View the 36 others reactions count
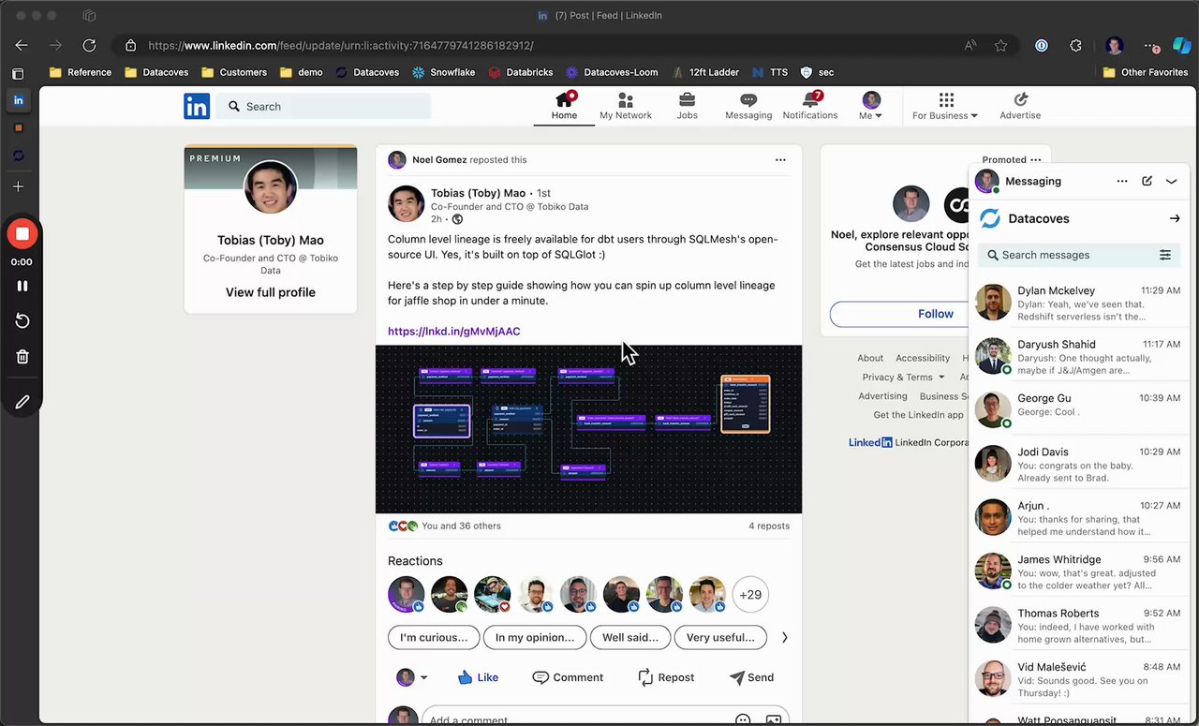This screenshot has height=726, width=1199. 461,526
